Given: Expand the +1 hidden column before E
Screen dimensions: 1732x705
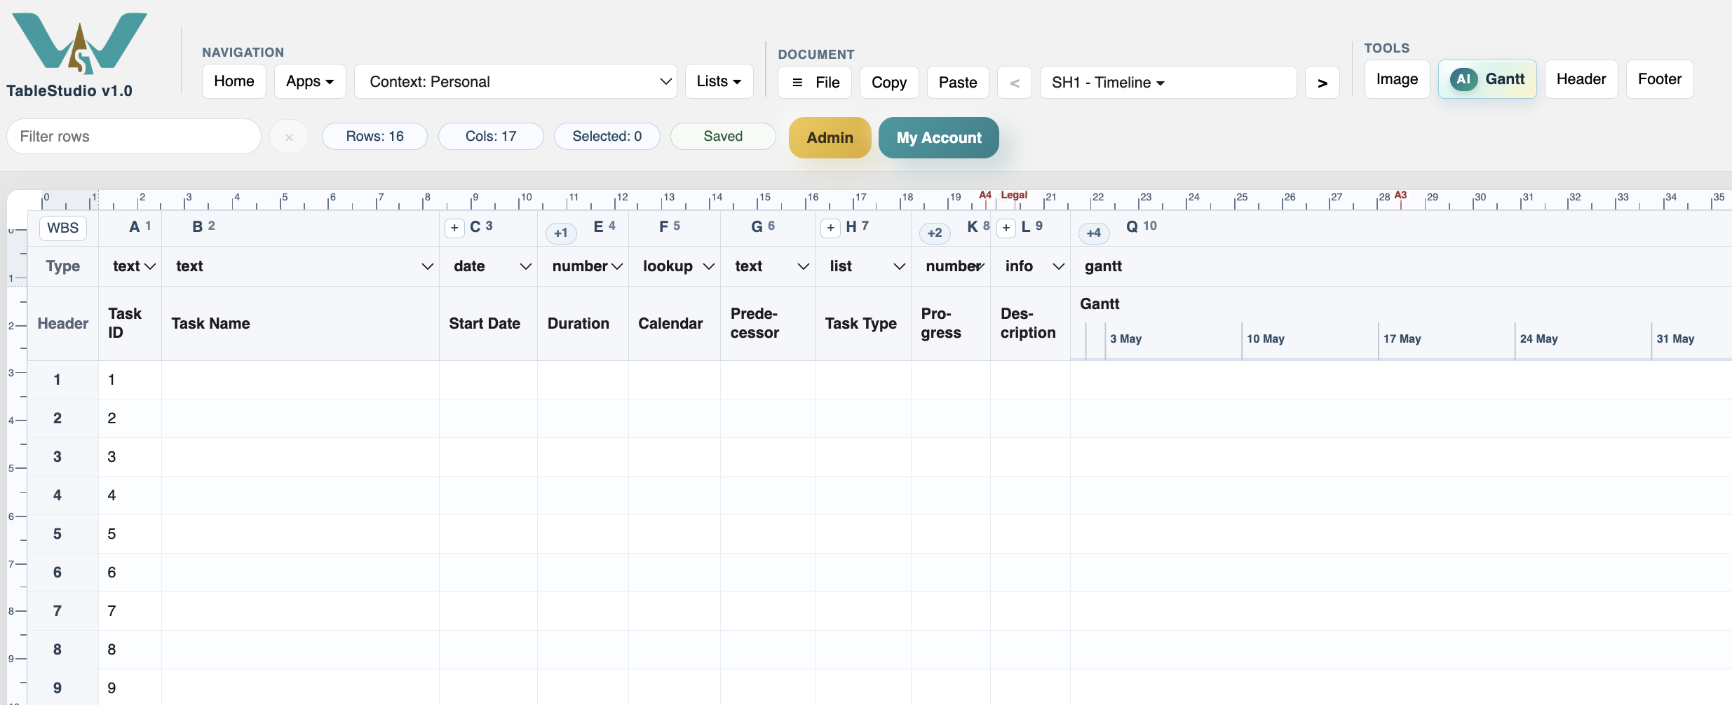Looking at the screenshot, I should [x=561, y=233].
